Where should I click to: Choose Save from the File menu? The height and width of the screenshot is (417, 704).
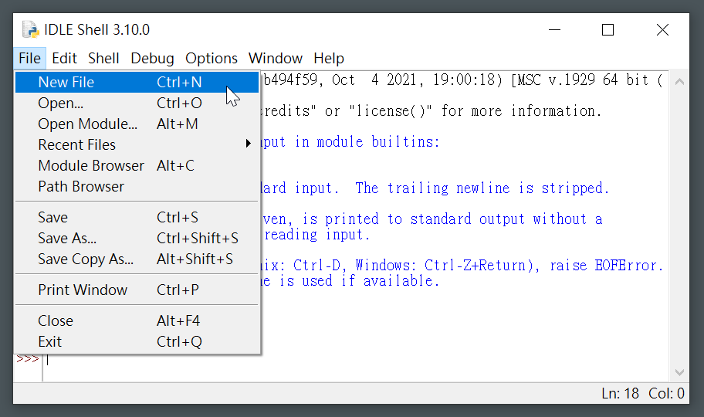(137, 217)
